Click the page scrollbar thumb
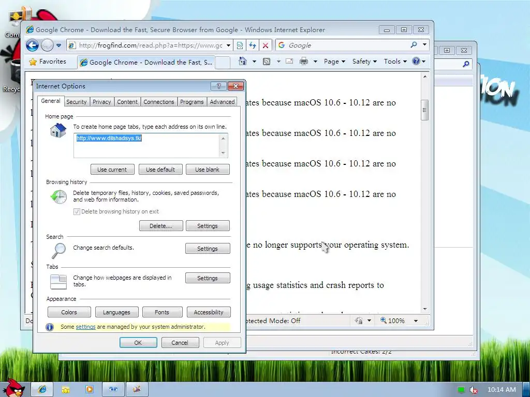530x397 pixels. [x=425, y=110]
